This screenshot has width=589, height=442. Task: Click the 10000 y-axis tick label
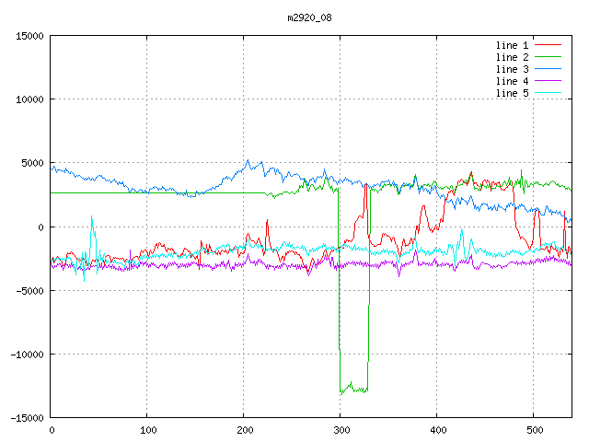pos(29,99)
